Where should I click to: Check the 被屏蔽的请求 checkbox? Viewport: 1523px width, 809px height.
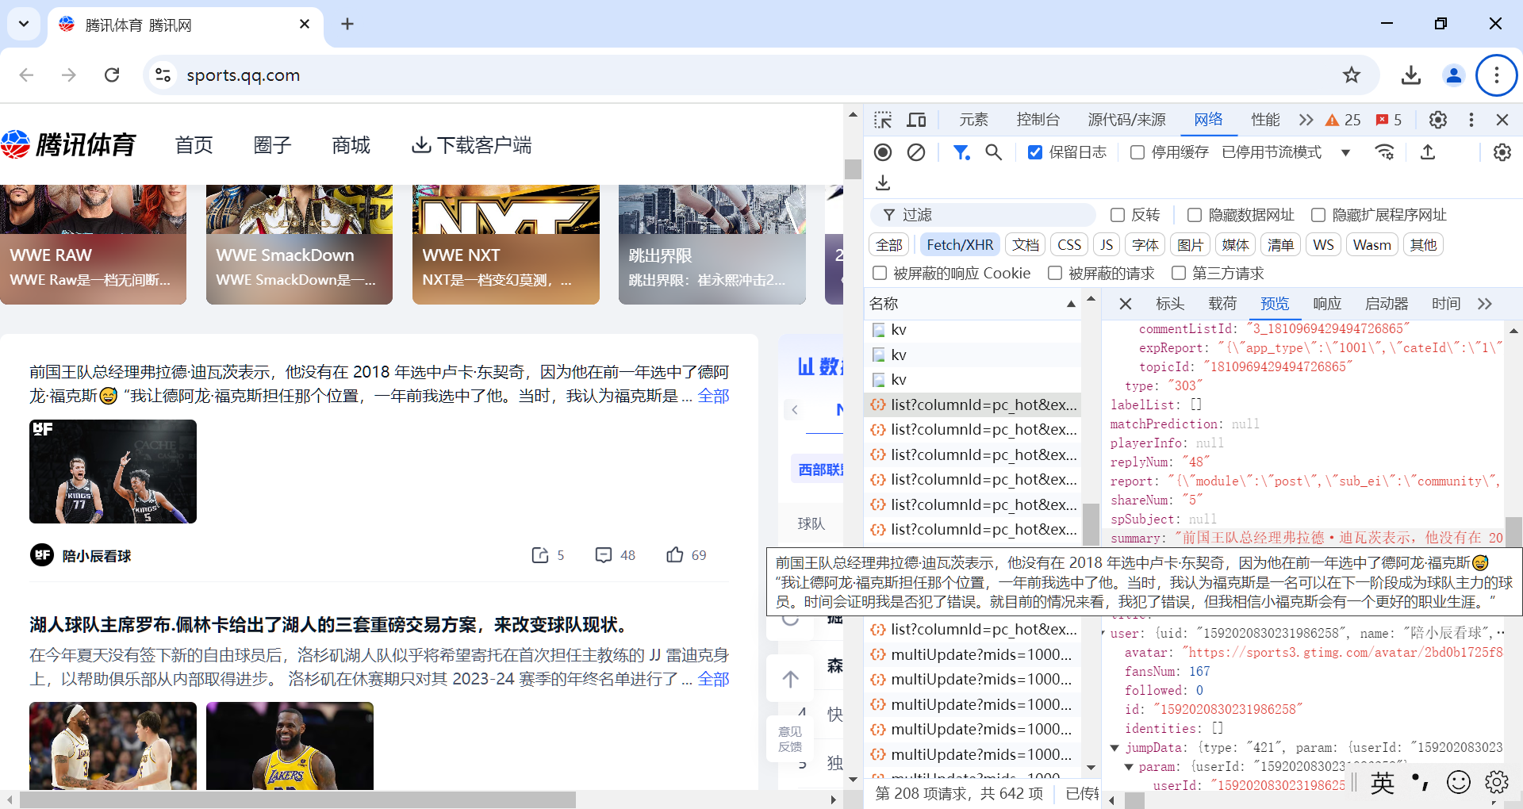coord(1055,274)
